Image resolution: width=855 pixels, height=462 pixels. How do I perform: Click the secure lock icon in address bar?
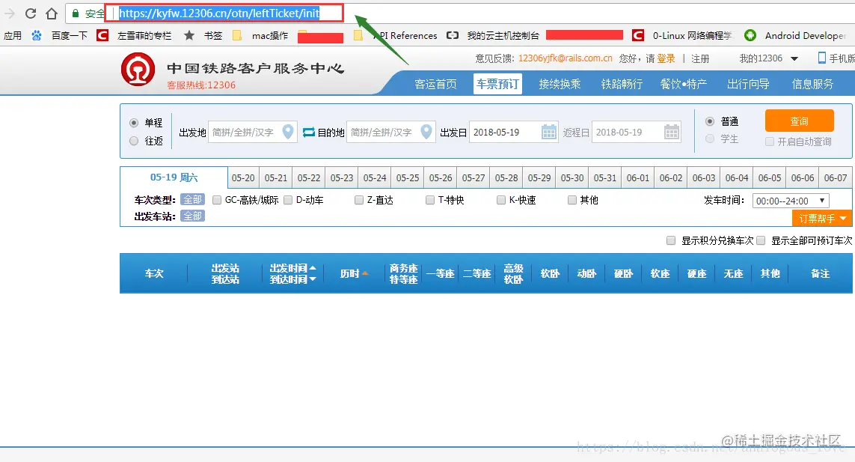click(x=76, y=13)
